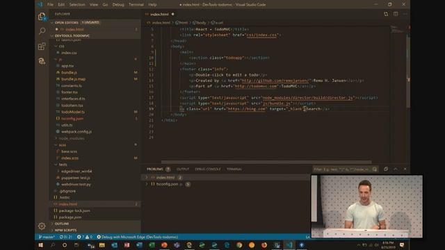Open the Extensions view in activity bar
The height and width of the screenshot is (250, 445).
[42, 46]
